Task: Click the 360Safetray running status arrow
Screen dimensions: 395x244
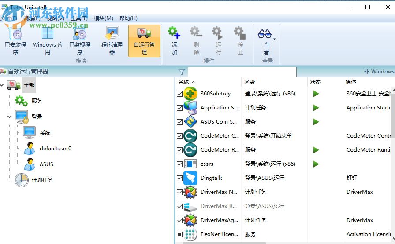Action: [x=316, y=94]
